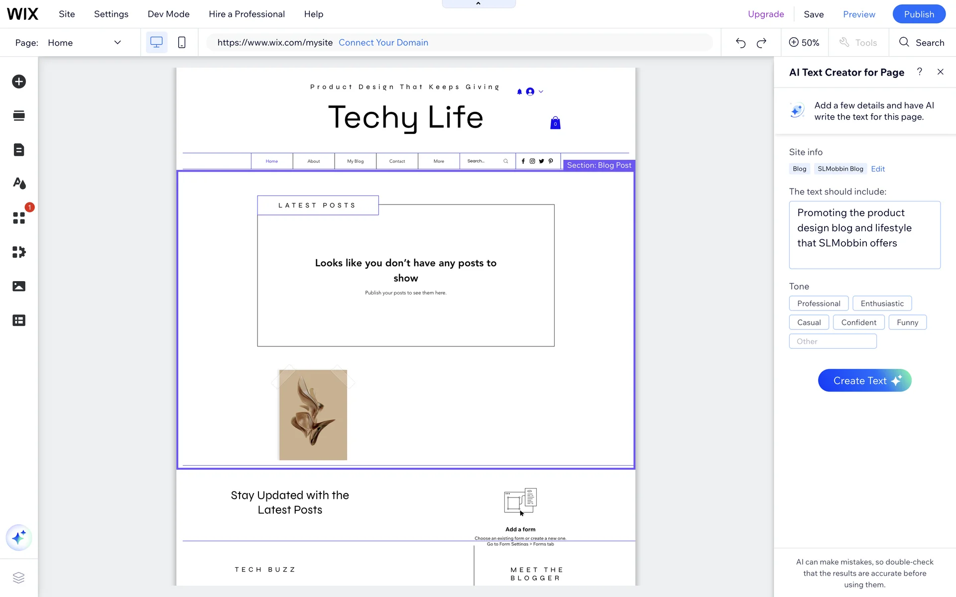
Task: Open the Add Elements plus icon
Action: pyautogui.click(x=19, y=82)
